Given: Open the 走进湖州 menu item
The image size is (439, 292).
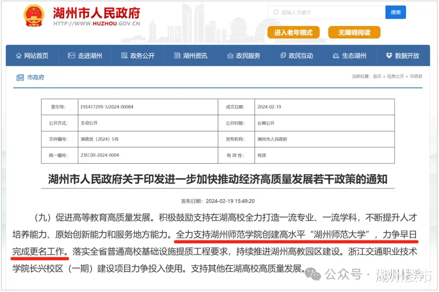Looking at the screenshot, I should pyautogui.click(x=85, y=56).
